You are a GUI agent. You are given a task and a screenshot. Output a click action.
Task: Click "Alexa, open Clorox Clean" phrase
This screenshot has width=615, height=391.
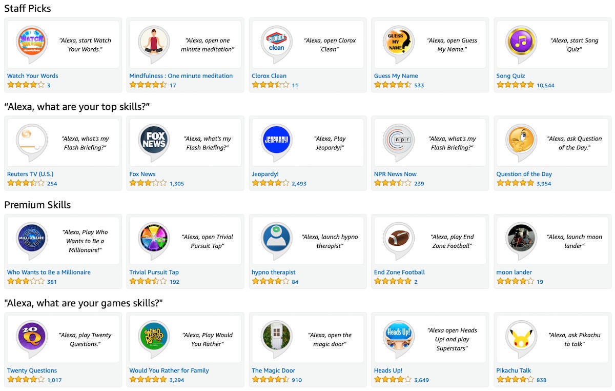[330, 45]
